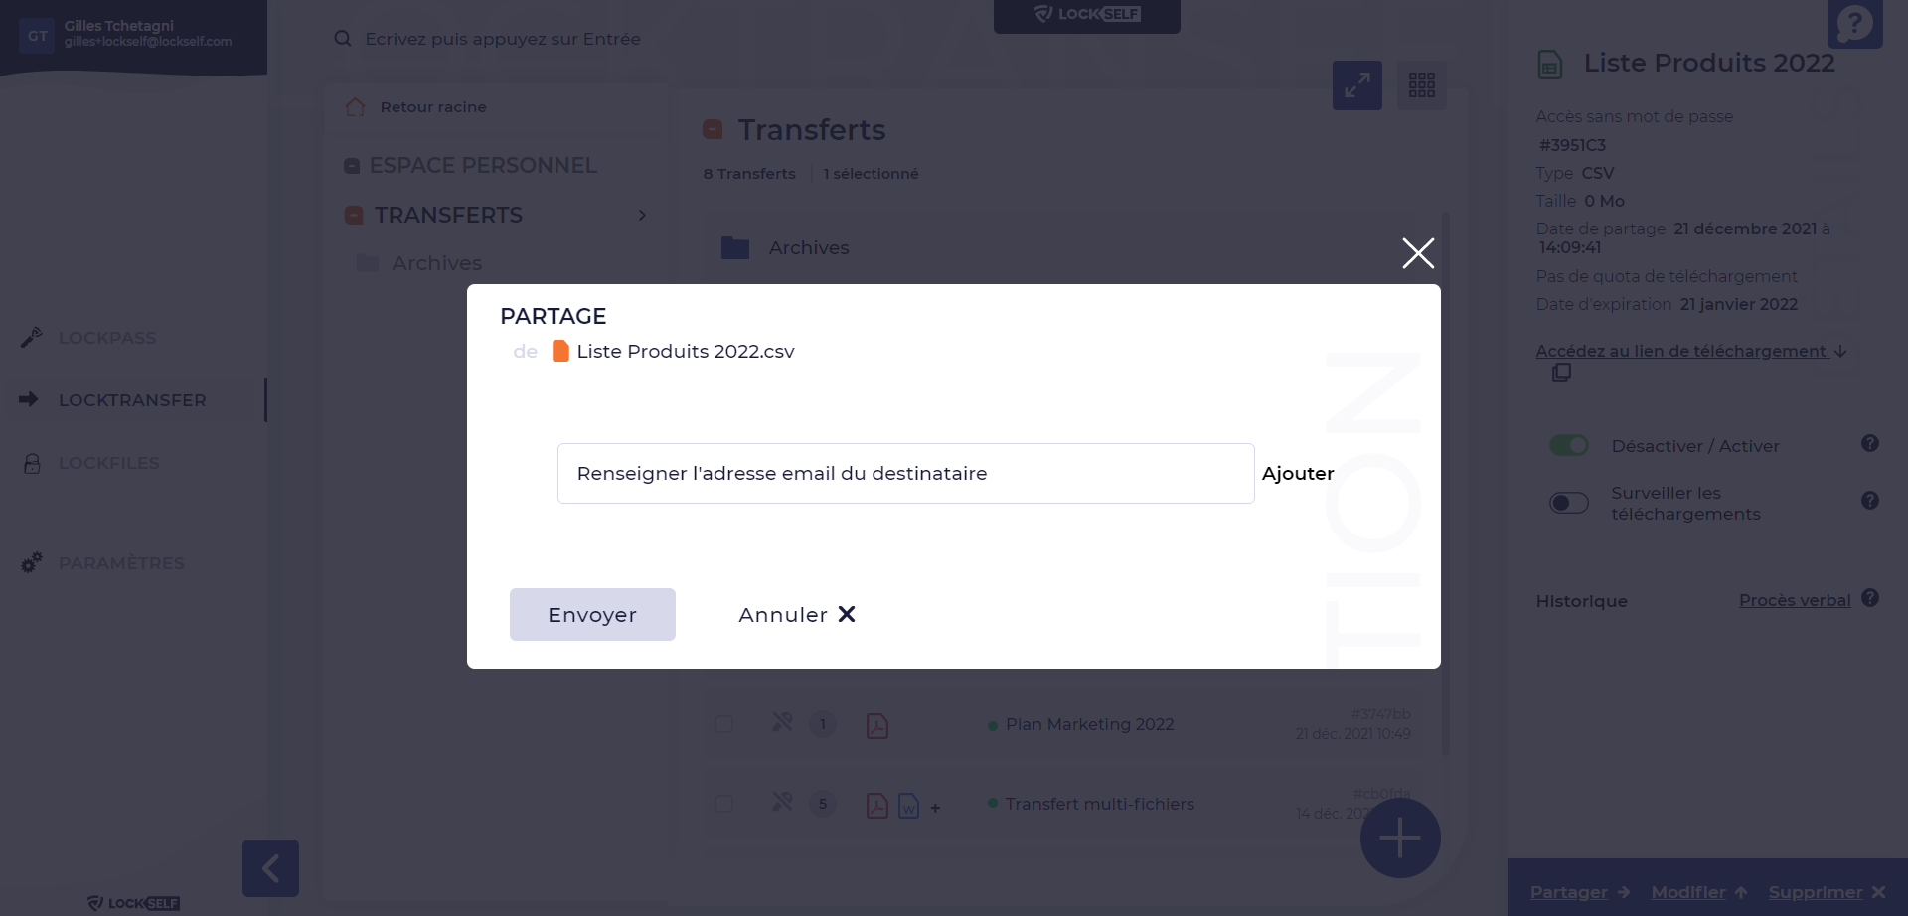Copy the download link icon
1908x916 pixels.
coord(1562,373)
